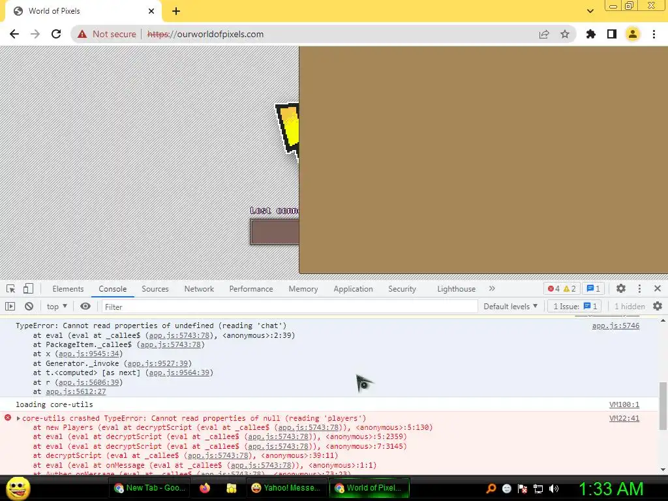Open Chrome's three-dot menu

point(654,34)
